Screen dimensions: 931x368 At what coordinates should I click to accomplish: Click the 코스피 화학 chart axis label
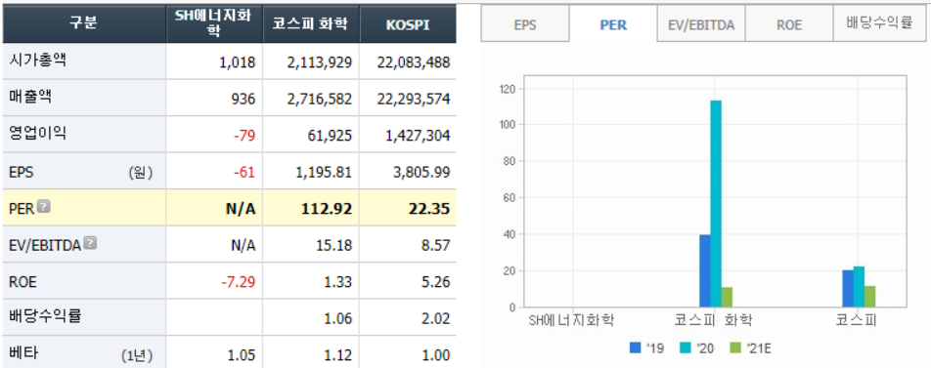click(x=713, y=320)
